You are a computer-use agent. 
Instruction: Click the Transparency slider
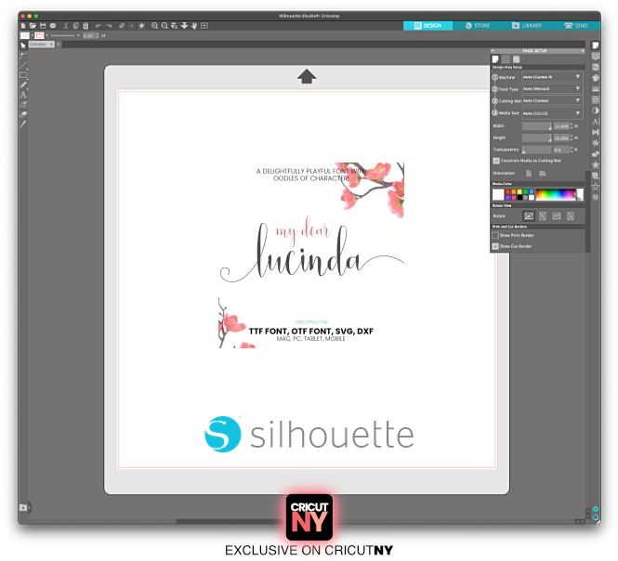[x=537, y=150]
